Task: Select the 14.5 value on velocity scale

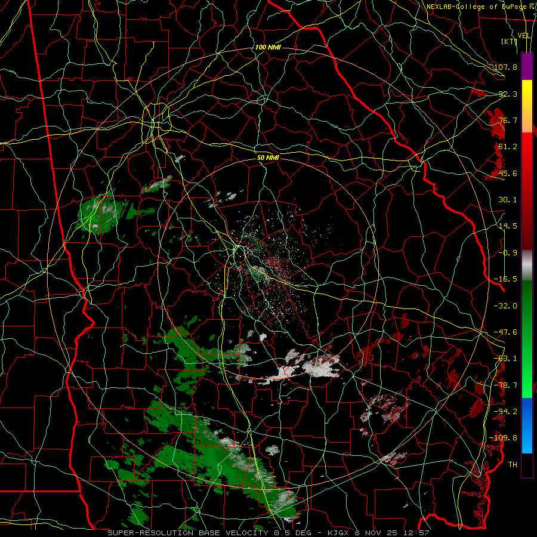Action: click(x=508, y=226)
